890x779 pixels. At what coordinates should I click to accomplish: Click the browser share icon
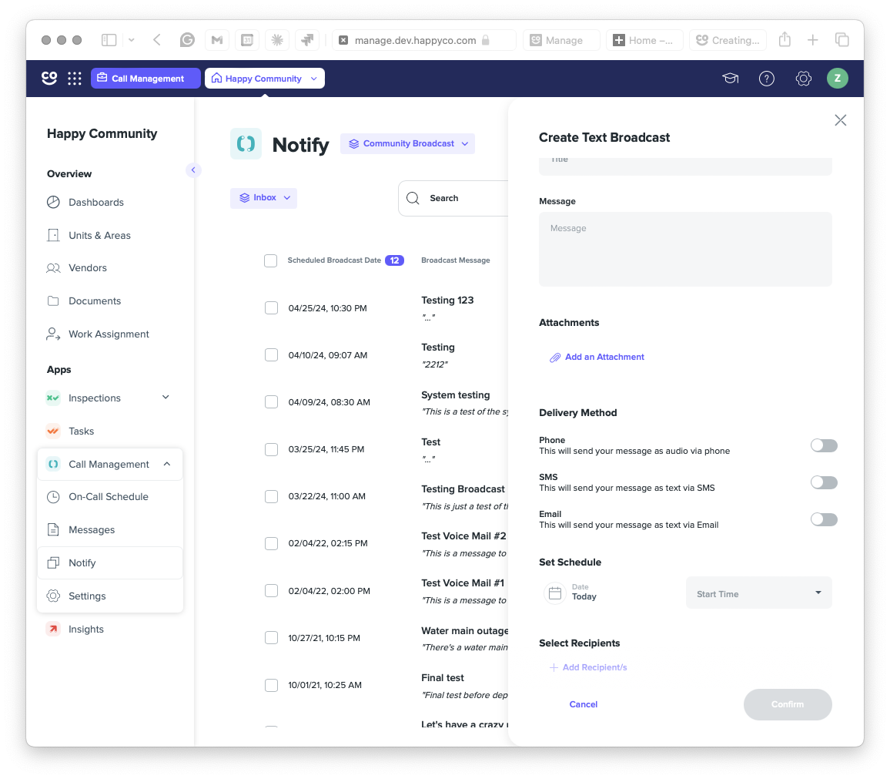click(x=785, y=40)
